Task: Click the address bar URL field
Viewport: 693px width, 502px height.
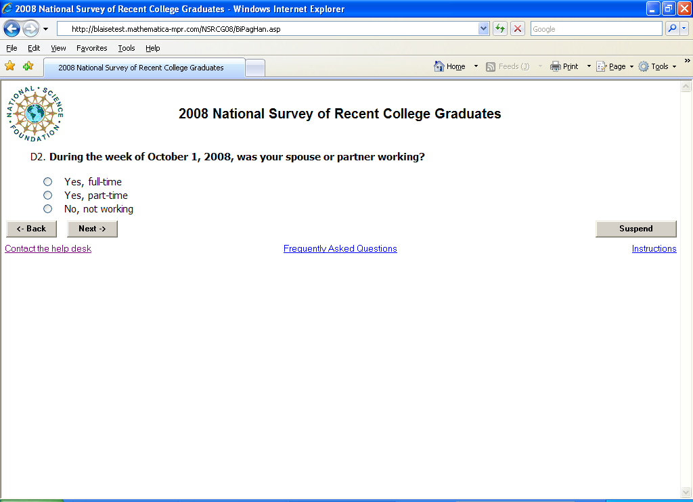Action: click(268, 29)
